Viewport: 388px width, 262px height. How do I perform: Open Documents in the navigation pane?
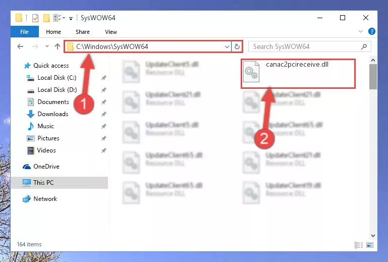pos(48,102)
